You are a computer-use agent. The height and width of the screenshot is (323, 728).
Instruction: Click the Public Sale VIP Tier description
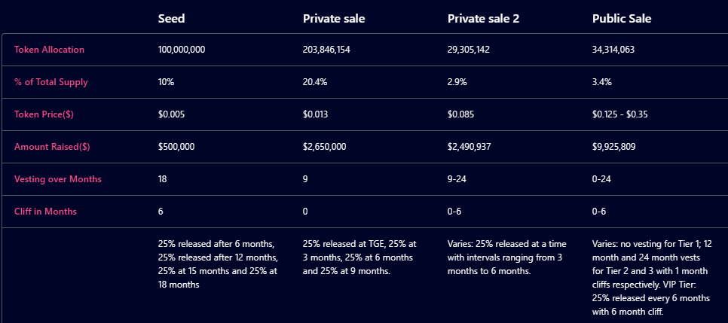[651, 299]
